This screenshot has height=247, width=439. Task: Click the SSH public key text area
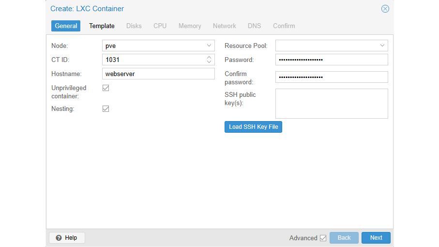(x=332, y=103)
